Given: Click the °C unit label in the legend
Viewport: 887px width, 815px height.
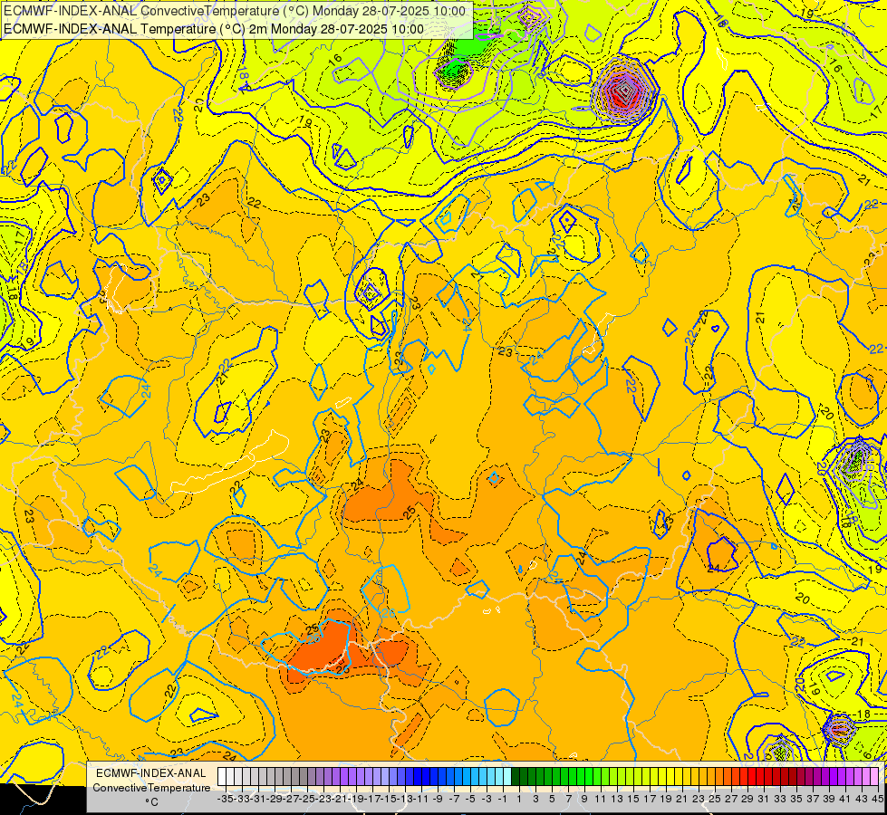Looking at the screenshot, I should (x=151, y=801).
